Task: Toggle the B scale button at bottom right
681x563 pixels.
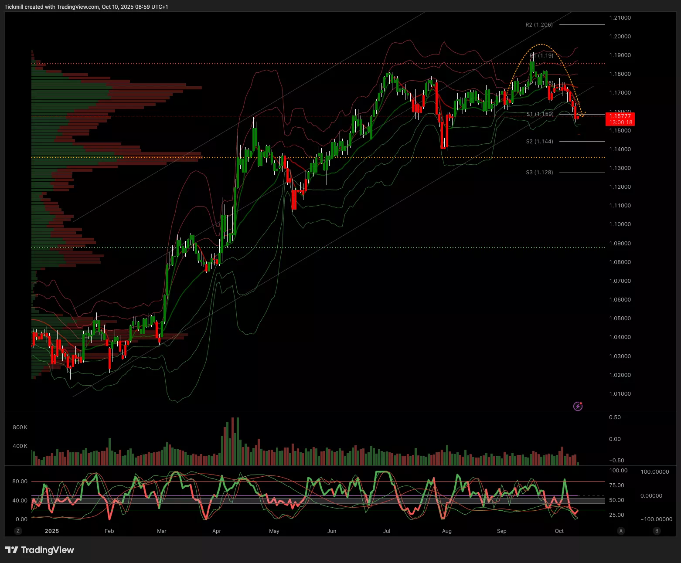Action: coord(657,531)
